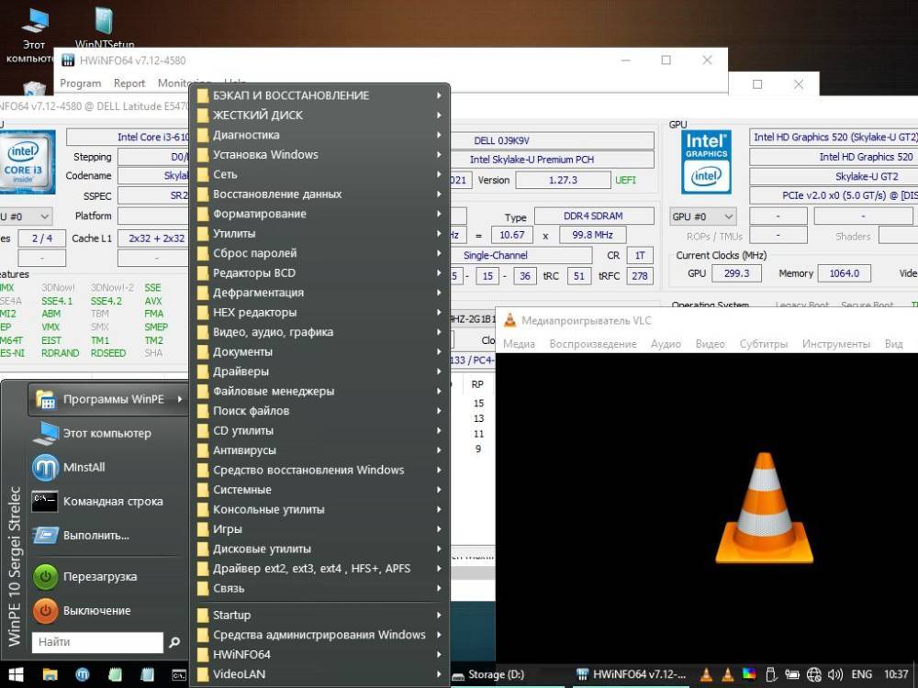Open the Windows Start button
Image resolution: width=918 pixels, height=688 pixels.
coord(16,674)
